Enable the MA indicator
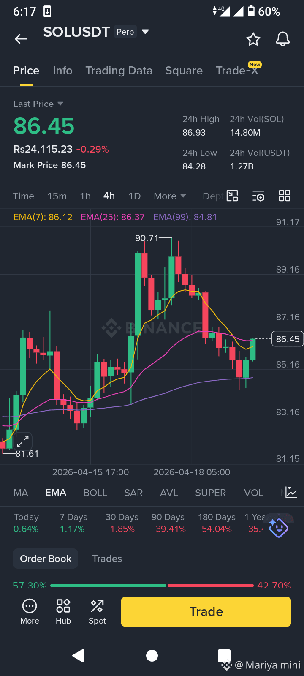 pos(21,493)
